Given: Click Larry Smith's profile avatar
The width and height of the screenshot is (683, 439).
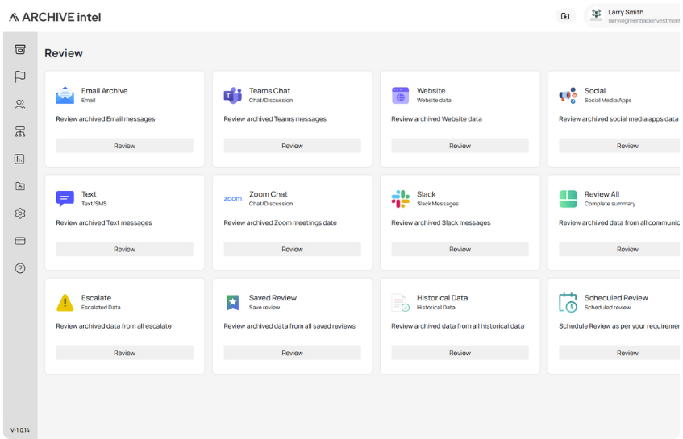Looking at the screenshot, I should tap(597, 15).
